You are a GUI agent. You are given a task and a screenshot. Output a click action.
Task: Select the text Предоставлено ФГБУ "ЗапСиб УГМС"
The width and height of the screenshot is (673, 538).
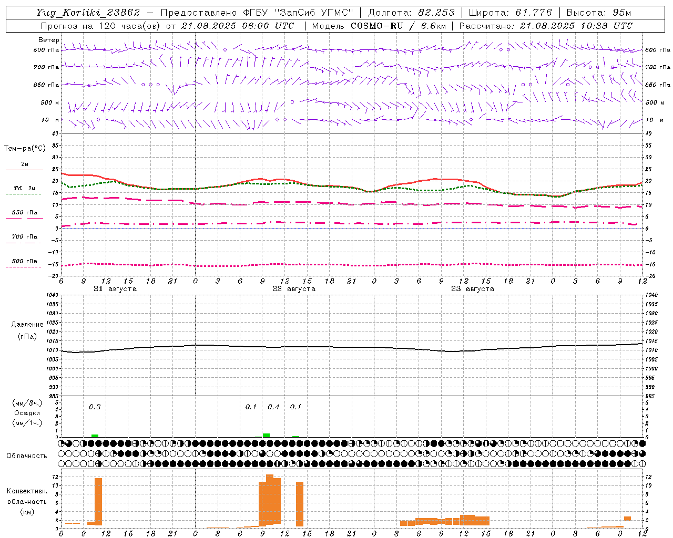click(x=257, y=13)
